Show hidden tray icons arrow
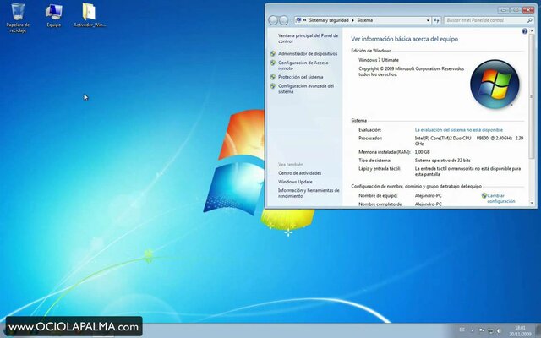541x338 pixels. (472, 330)
